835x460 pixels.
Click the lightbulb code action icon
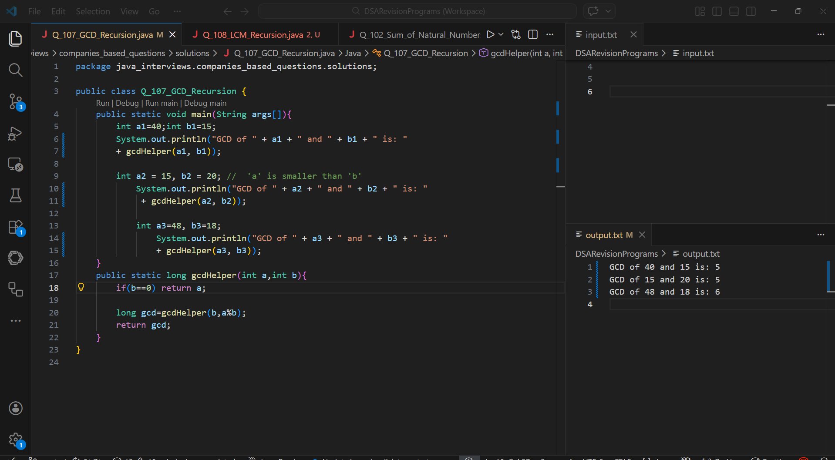coord(81,287)
